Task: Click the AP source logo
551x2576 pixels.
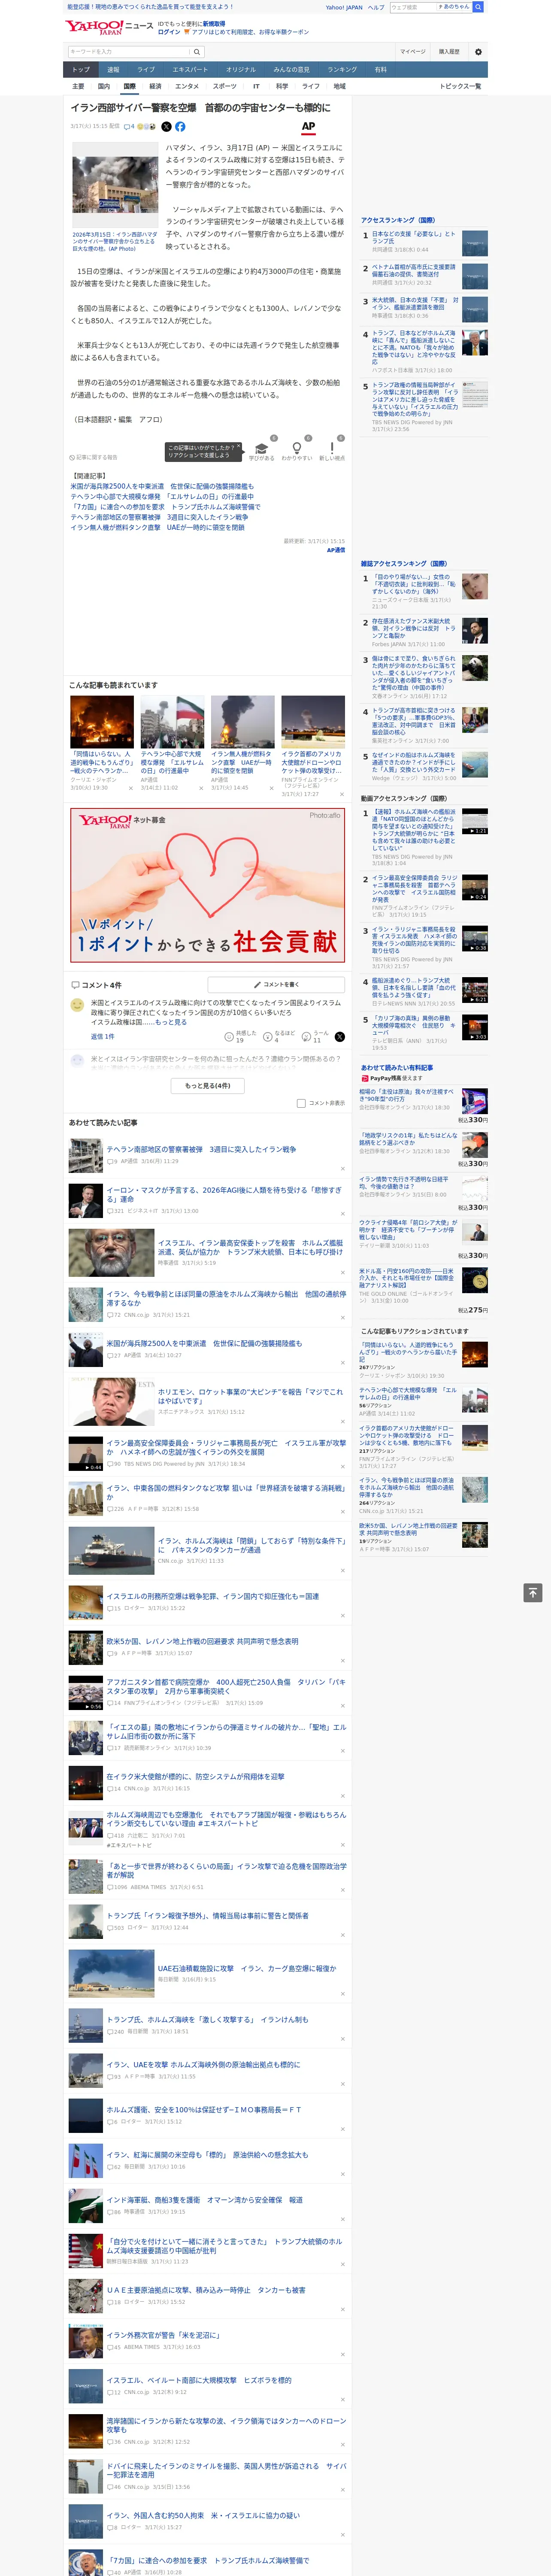Action: (x=308, y=127)
